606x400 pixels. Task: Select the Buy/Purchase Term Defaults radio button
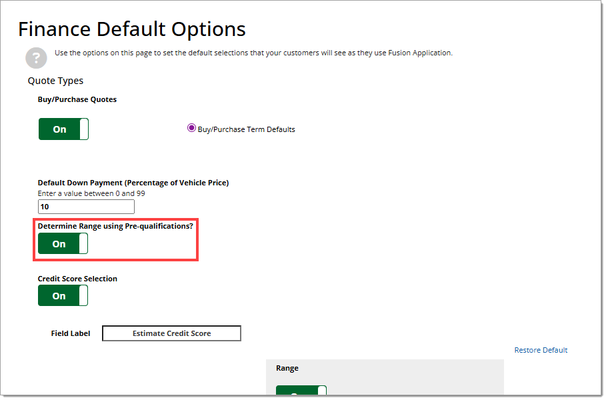(x=192, y=129)
